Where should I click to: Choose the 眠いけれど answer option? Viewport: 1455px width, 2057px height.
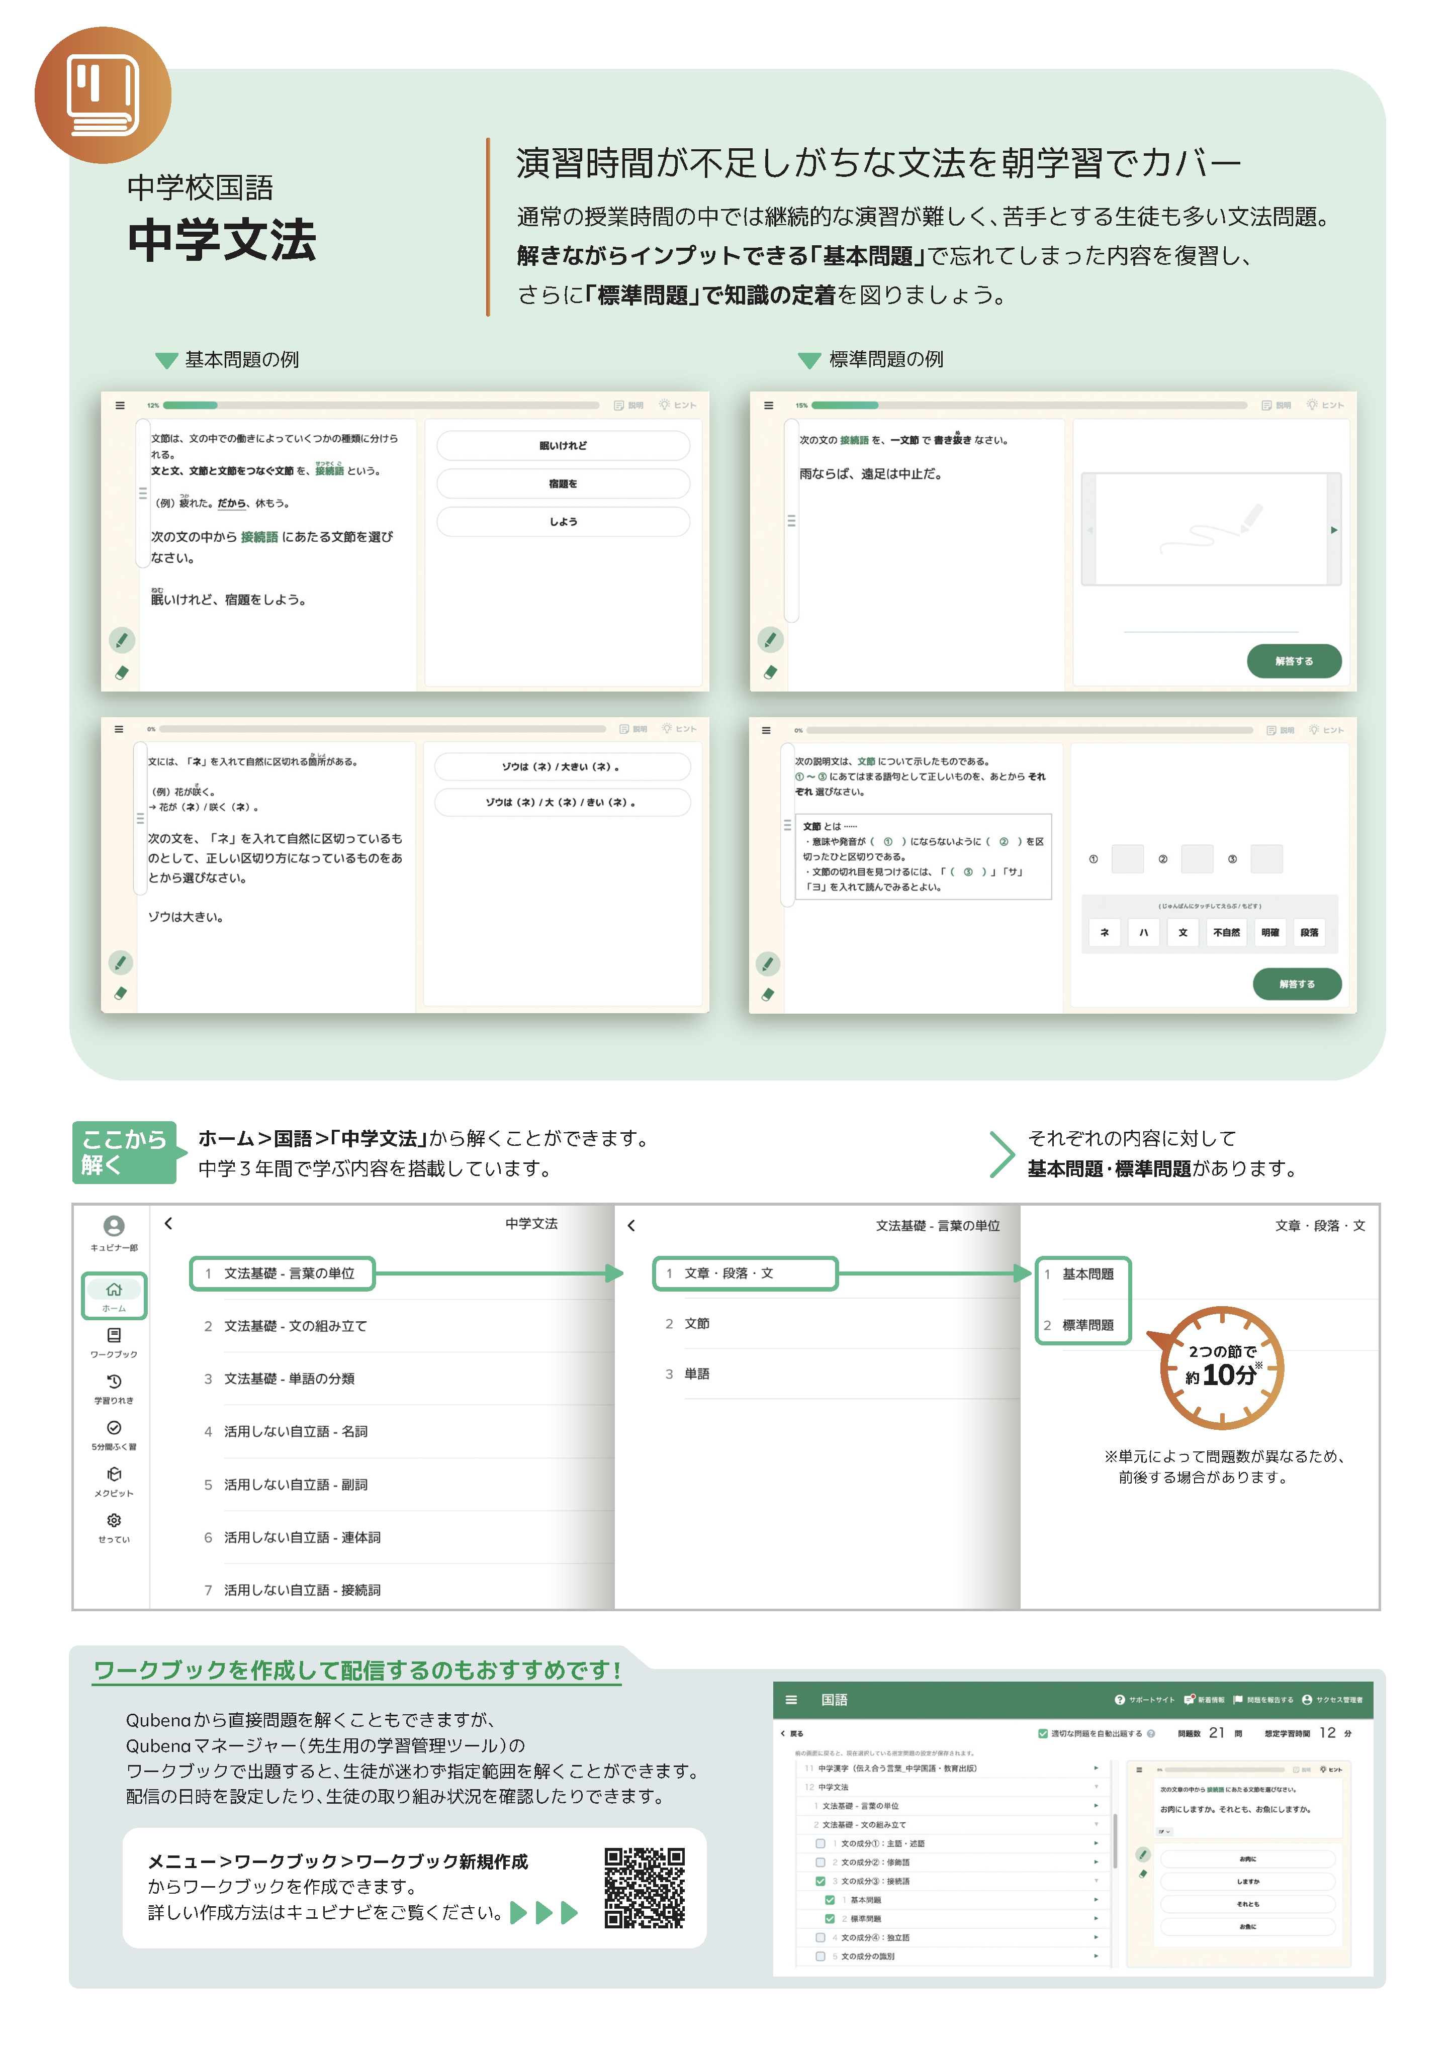coord(563,445)
